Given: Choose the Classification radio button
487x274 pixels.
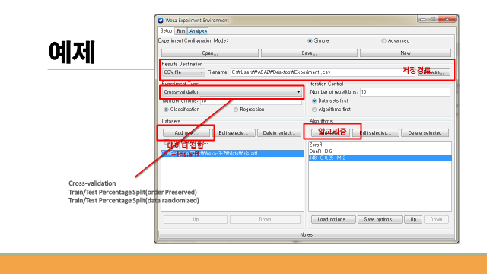Looking at the screenshot, I should 166,110.
